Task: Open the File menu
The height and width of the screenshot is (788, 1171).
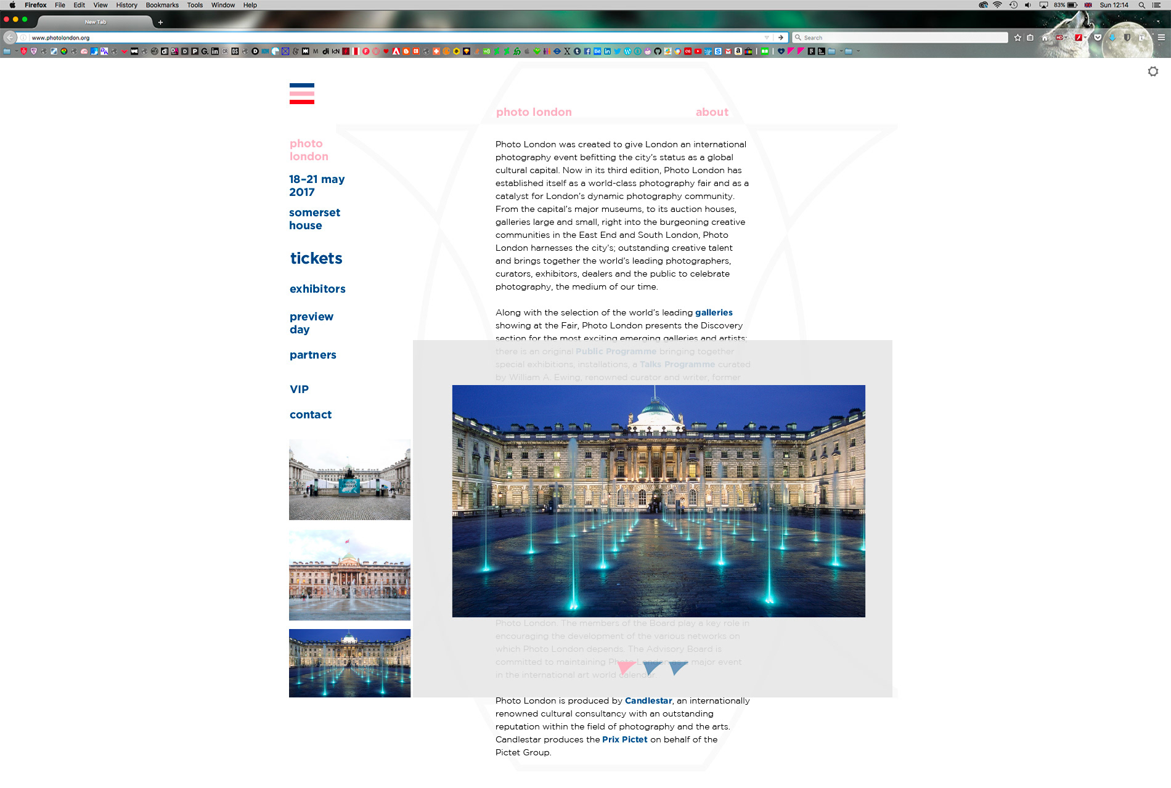Action: (60, 5)
